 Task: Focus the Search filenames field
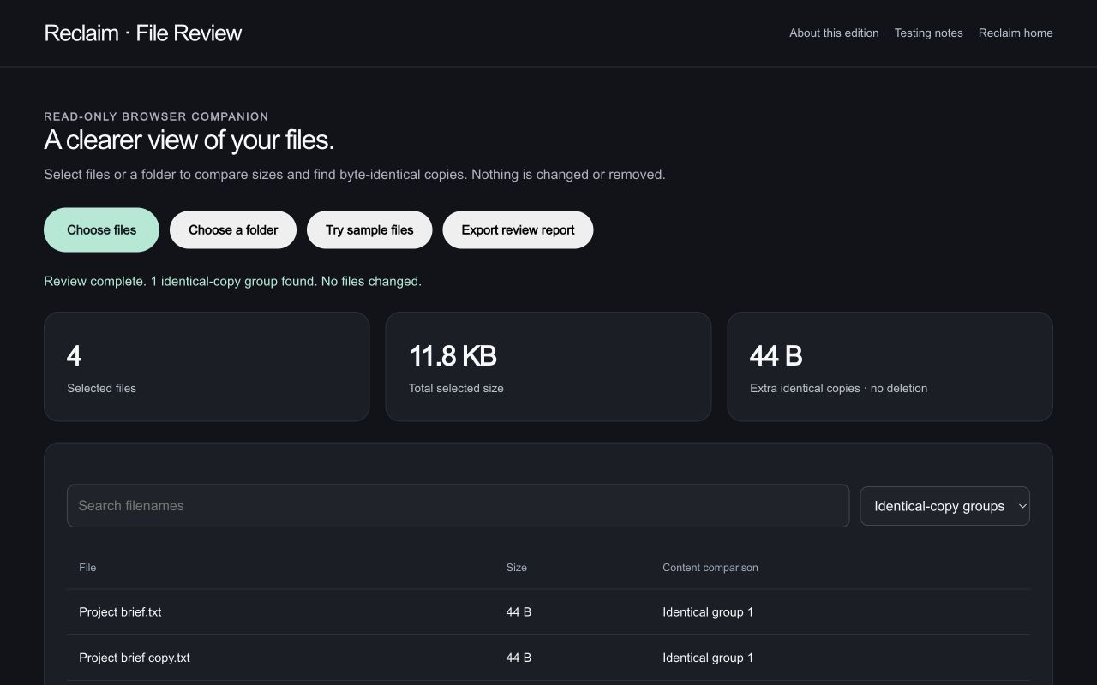(x=458, y=506)
